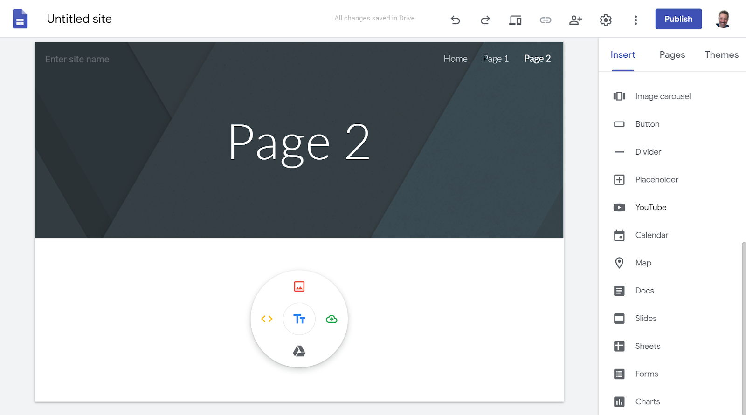The image size is (746, 415).
Task: Insert a Button element label
Action: click(647, 124)
